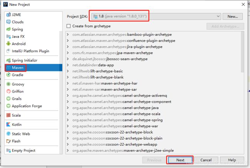
Task: Click the Cancel button
Action: 206,160
